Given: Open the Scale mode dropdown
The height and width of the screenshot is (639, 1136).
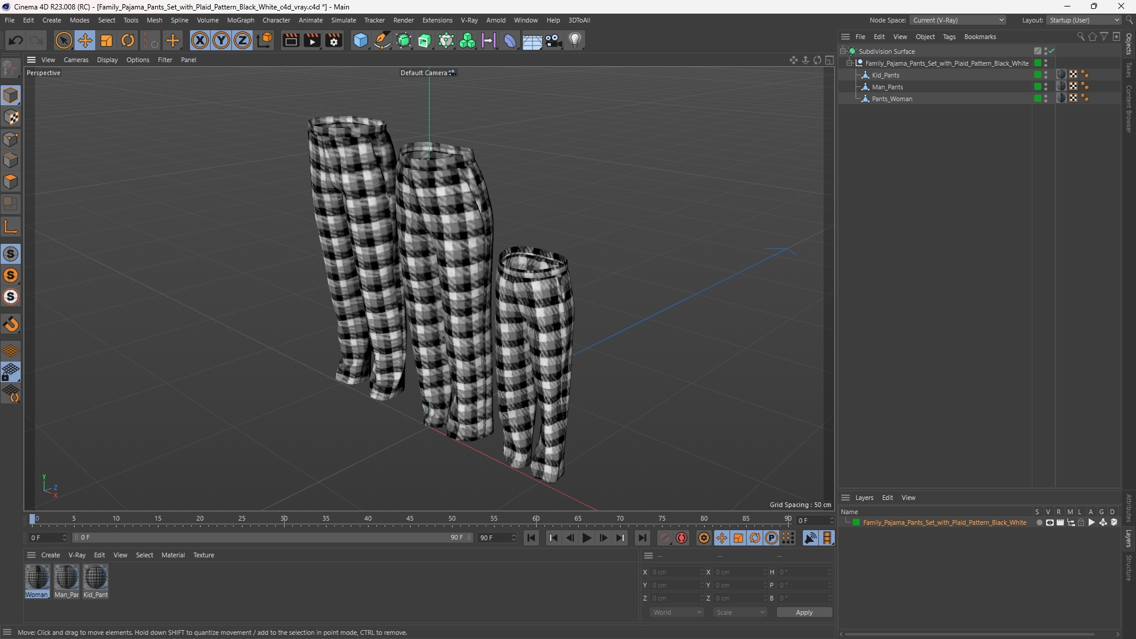Looking at the screenshot, I should pos(740,612).
